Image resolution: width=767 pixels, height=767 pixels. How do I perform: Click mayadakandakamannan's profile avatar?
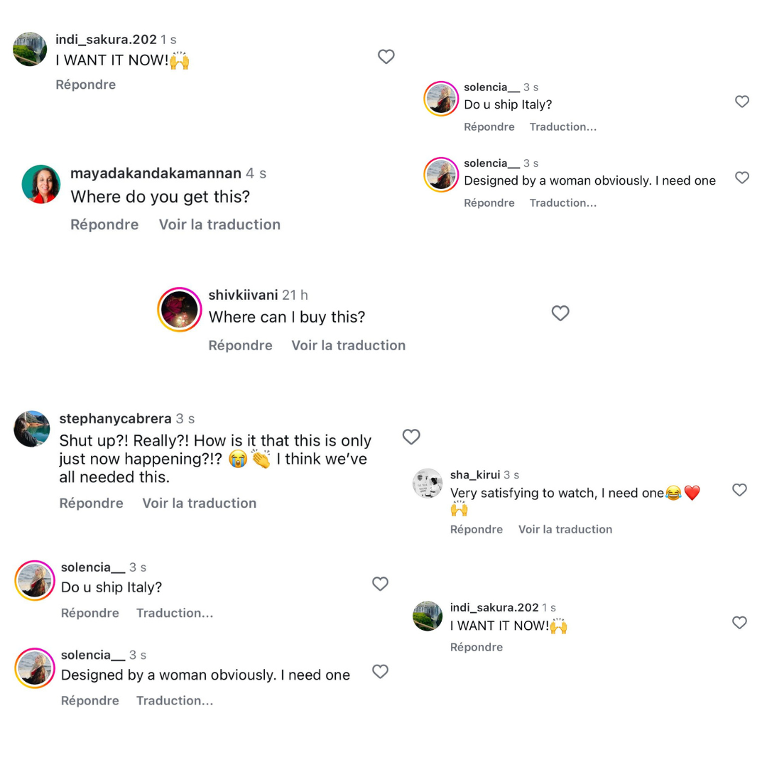[x=40, y=184]
